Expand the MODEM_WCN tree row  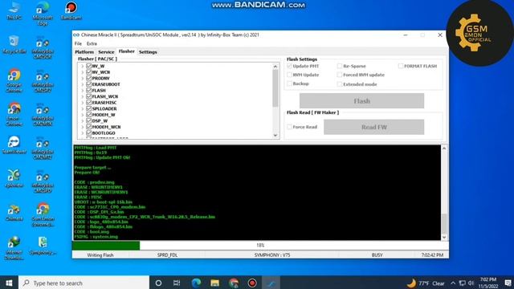point(83,127)
